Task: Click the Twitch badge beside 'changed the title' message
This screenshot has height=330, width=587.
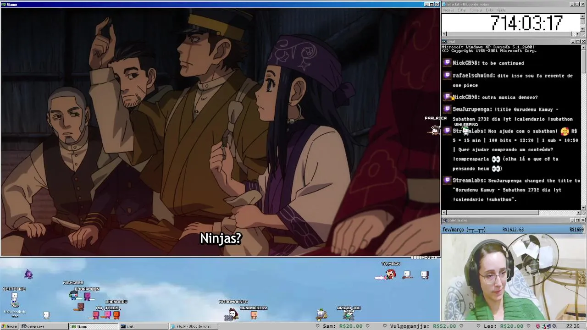Action: pyautogui.click(x=447, y=180)
